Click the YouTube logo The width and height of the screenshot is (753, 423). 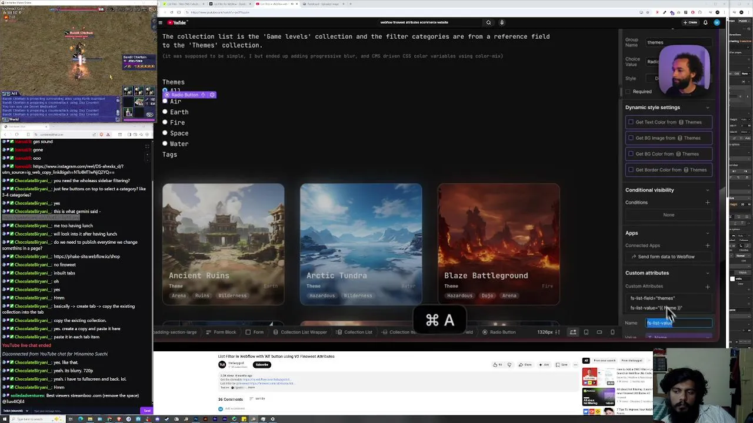coord(177,22)
